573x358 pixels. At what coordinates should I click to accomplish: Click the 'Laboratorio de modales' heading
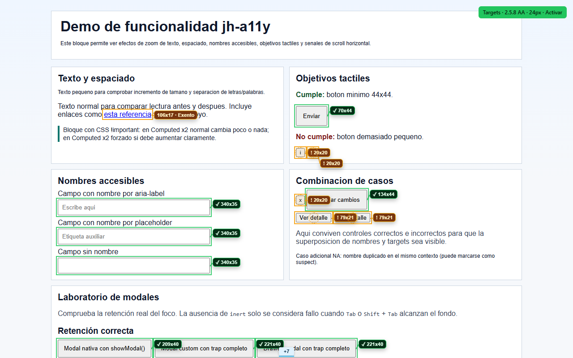click(x=108, y=297)
